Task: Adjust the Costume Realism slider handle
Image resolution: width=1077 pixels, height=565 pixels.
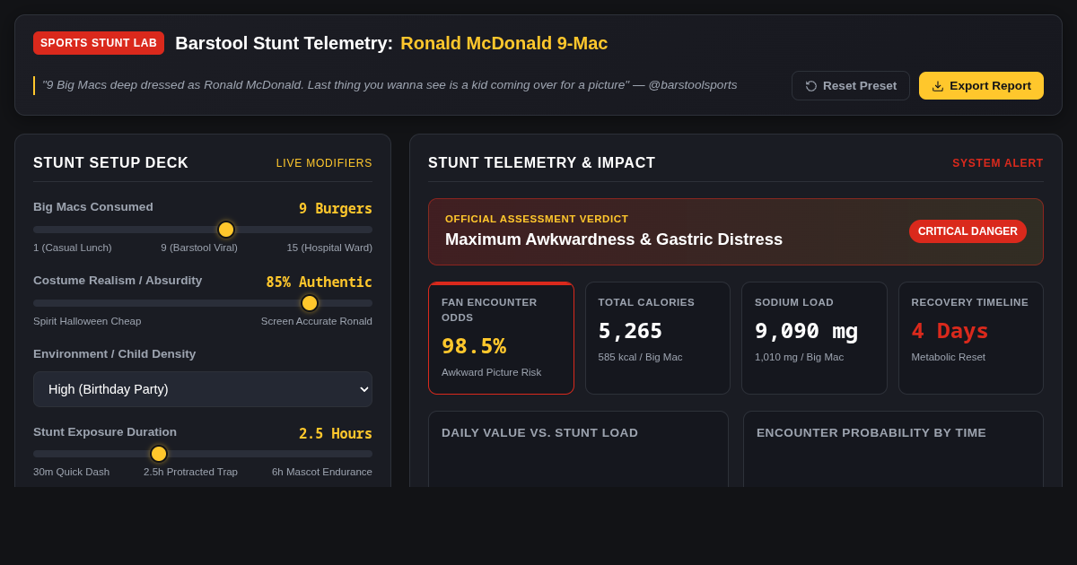Action: point(310,303)
